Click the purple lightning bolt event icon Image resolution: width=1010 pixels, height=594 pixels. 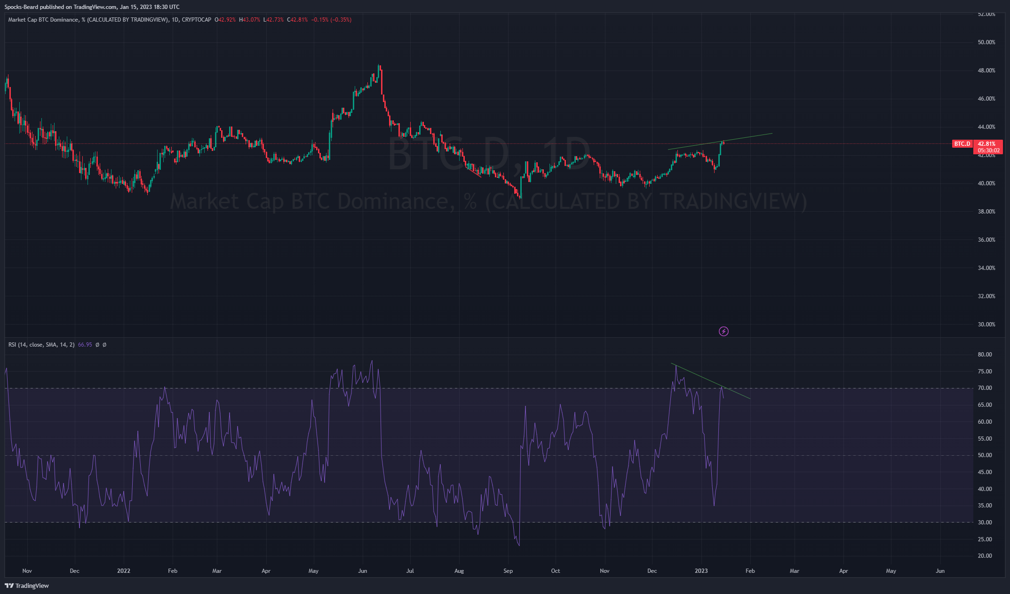tap(724, 332)
